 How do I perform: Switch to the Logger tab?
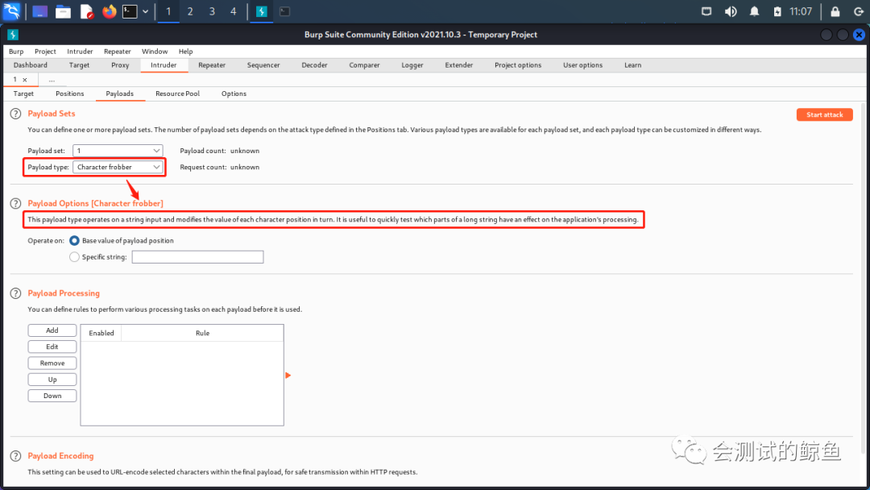coord(412,65)
